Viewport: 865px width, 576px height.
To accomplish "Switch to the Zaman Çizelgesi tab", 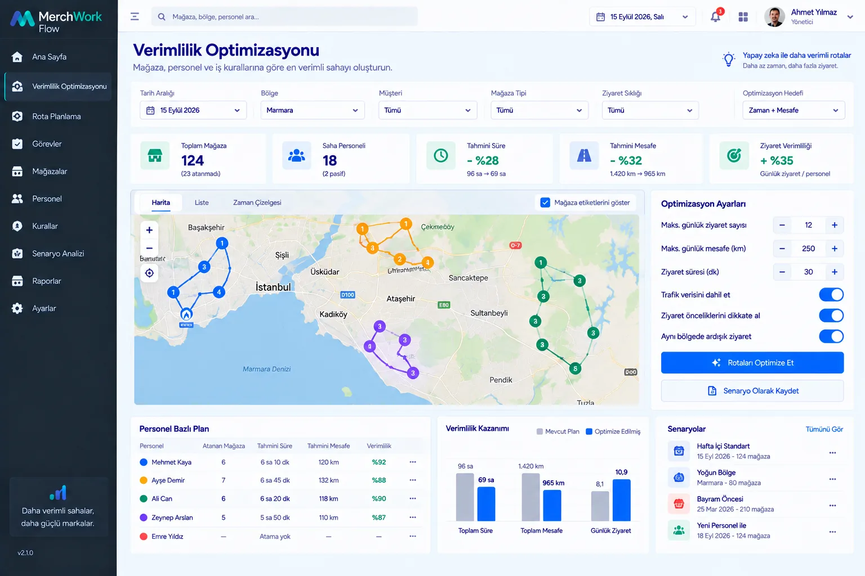I will [x=257, y=202].
